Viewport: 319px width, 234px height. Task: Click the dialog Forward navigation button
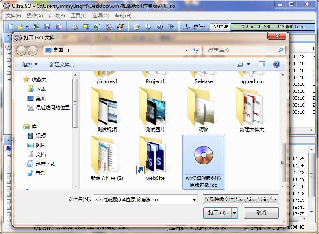33,50
